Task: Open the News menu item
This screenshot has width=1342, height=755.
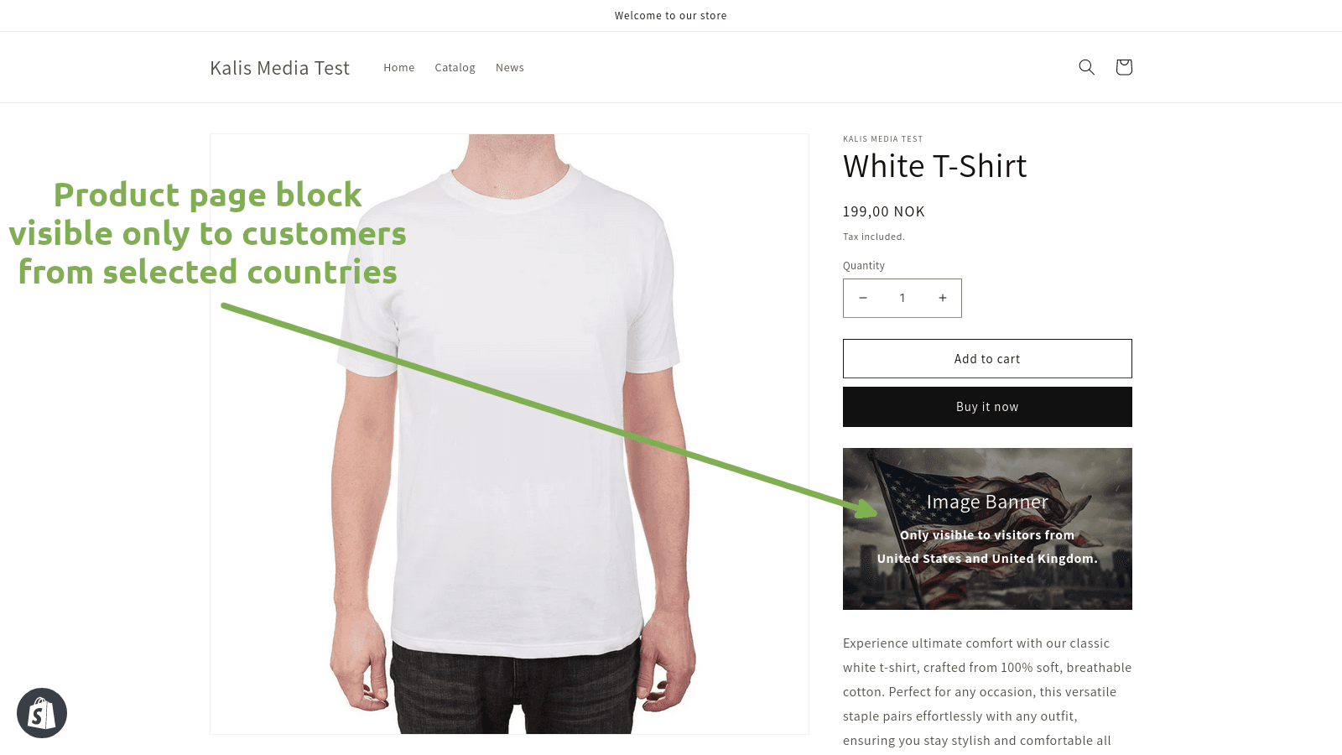Action: (x=510, y=68)
